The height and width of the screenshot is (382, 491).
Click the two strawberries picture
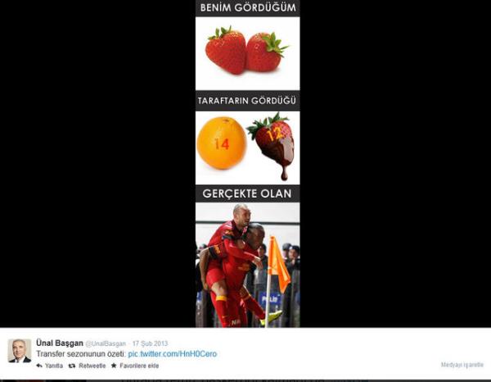pos(247,53)
